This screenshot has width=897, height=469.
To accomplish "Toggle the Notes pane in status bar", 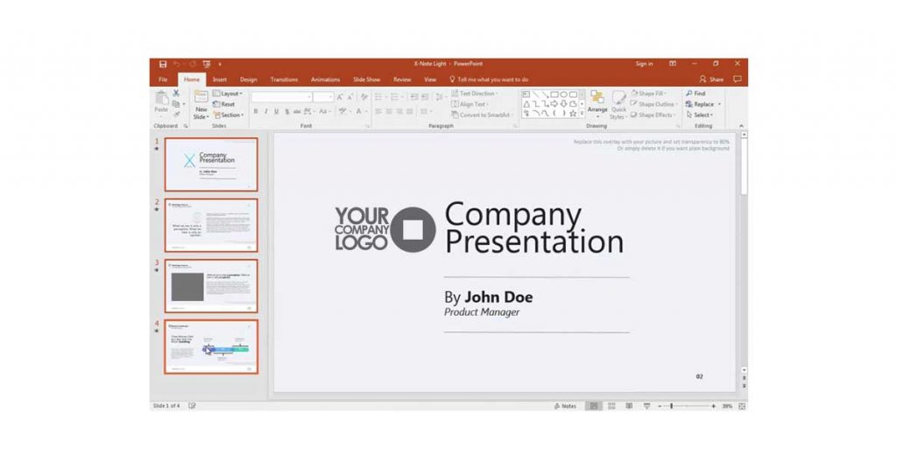I will tap(565, 406).
